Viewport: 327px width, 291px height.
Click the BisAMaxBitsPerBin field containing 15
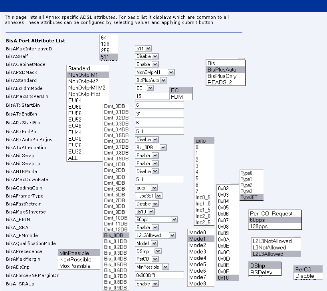click(152, 96)
